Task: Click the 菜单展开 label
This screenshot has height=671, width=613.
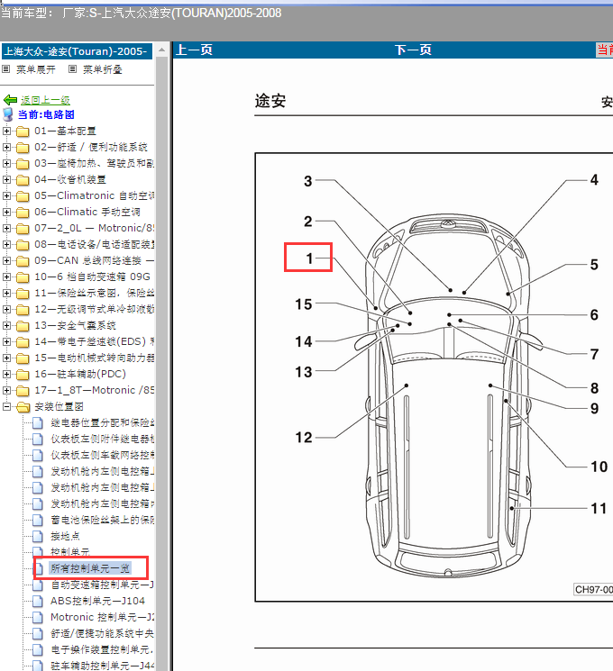Action: (x=36, y=69)
